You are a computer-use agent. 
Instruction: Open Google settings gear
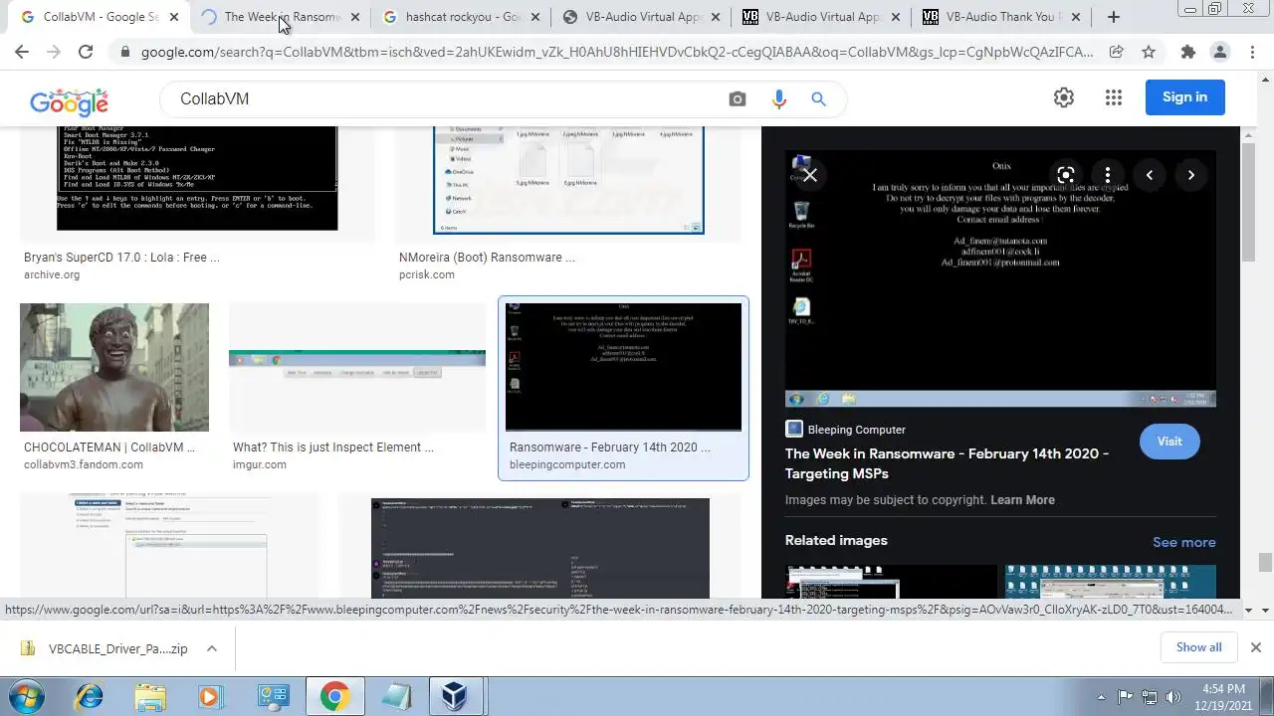[1064, 97]
